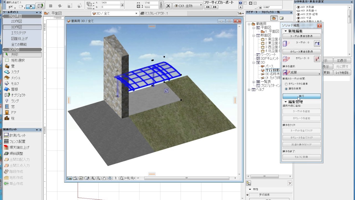Open the 全ての機能 toolbox category

coord(22,44)
